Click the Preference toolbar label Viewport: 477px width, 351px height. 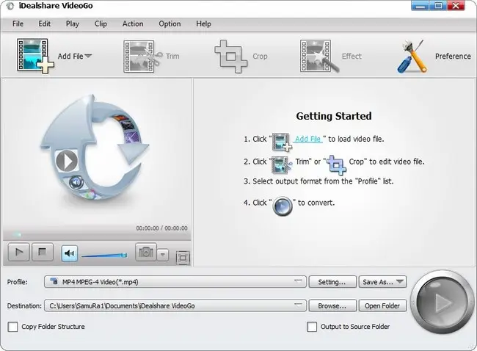pos(453,57)
